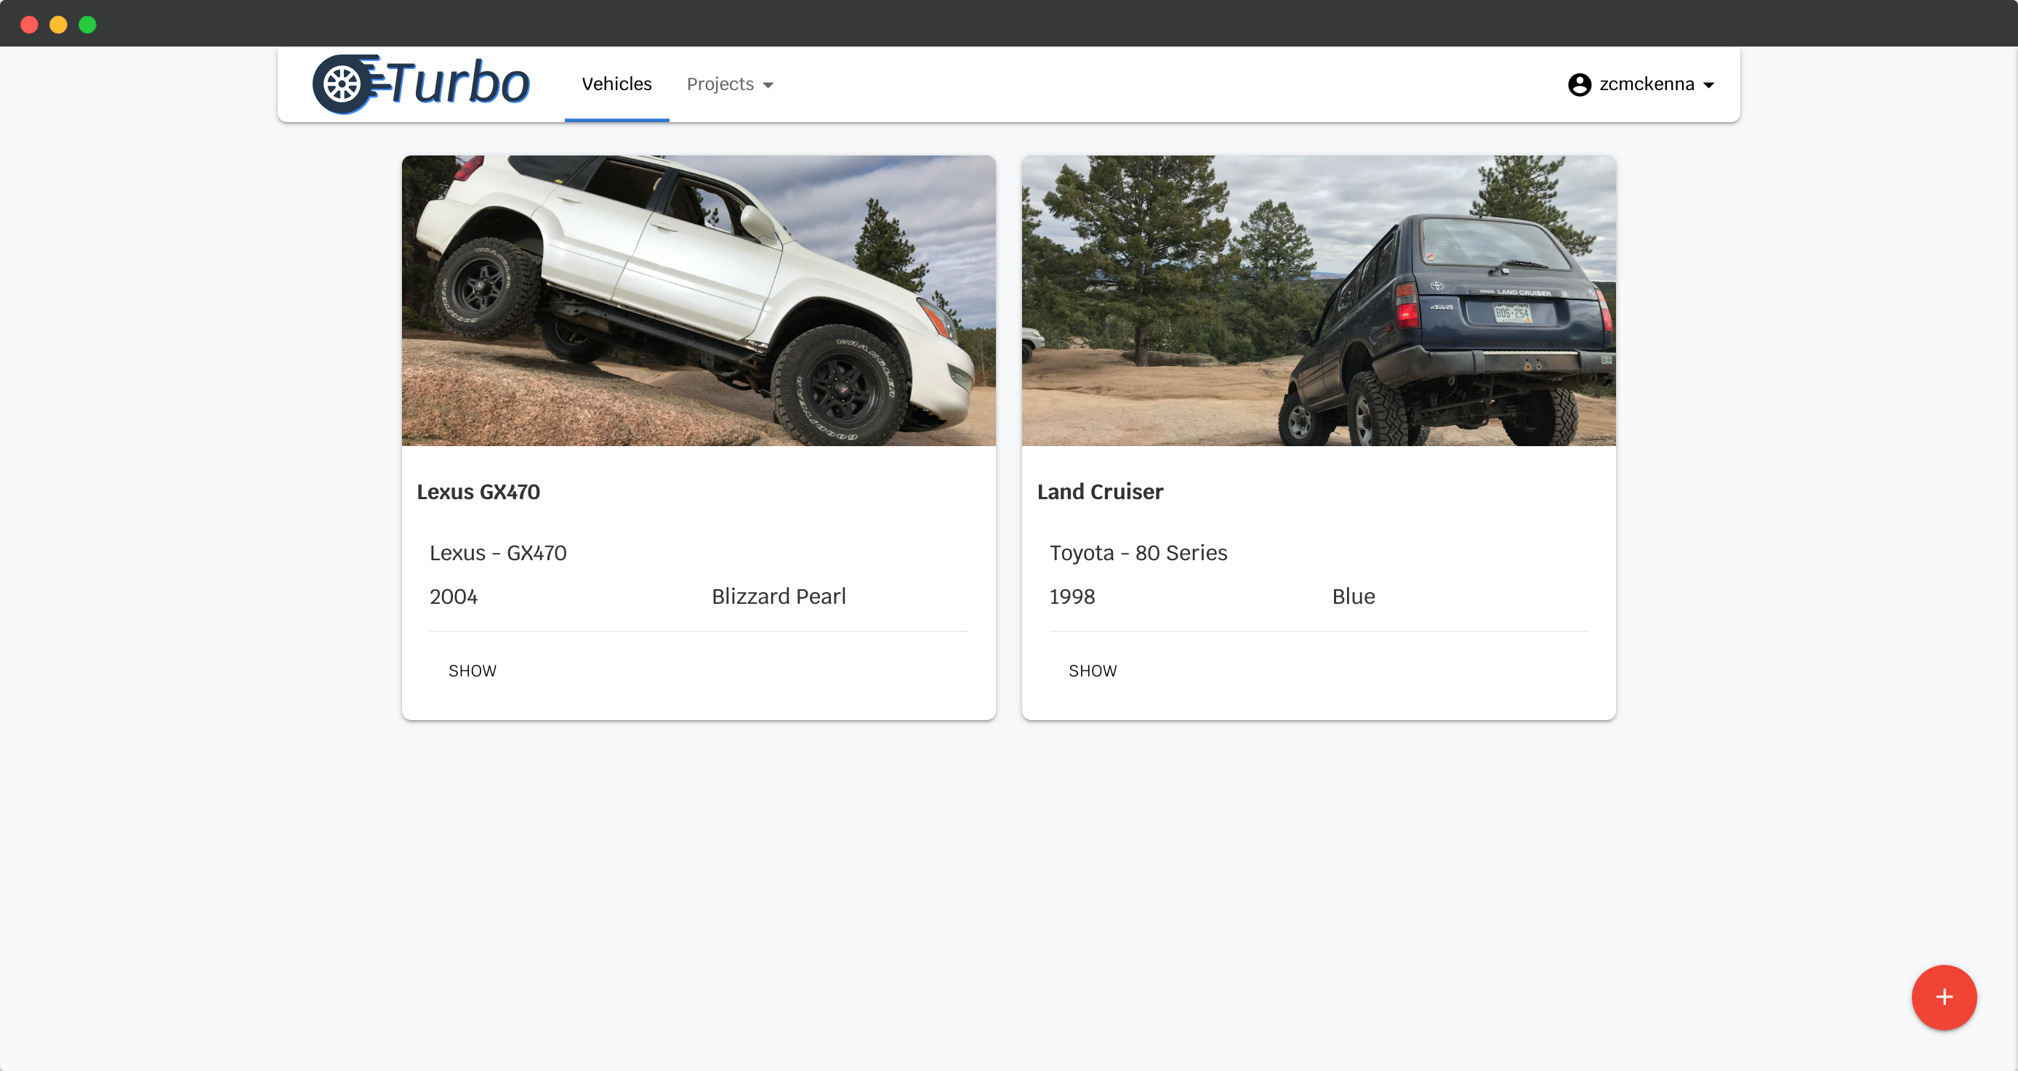This screenshot has height=1071, width=2018.
Task: Click the Turbo wheel logo
Action: point(421,84)
